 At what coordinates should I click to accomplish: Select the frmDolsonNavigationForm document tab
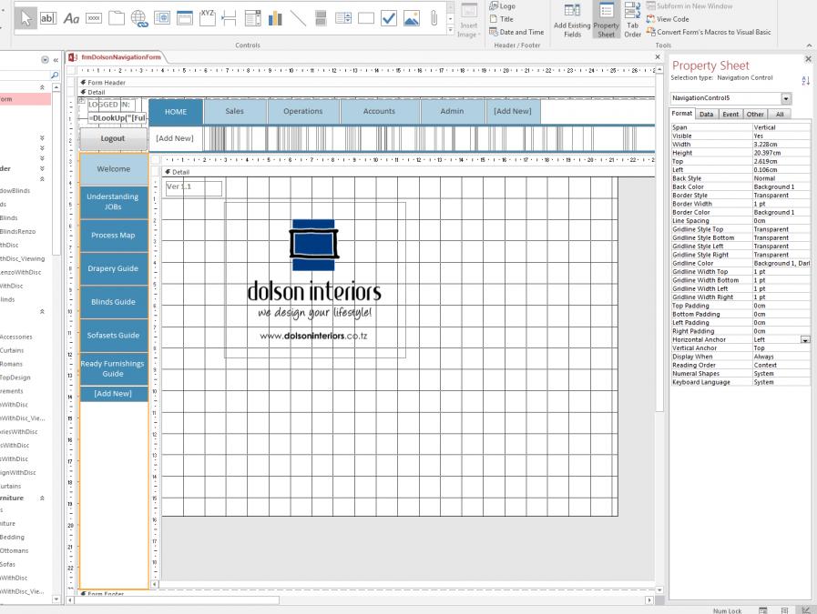pos(121,57)
